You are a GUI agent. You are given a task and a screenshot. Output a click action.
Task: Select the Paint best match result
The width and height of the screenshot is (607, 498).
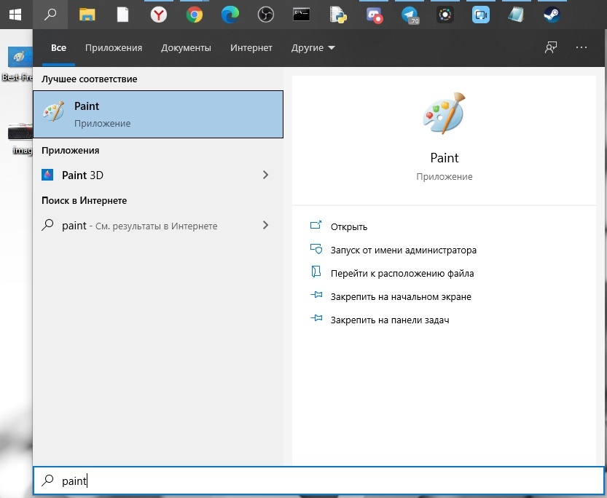158,114
